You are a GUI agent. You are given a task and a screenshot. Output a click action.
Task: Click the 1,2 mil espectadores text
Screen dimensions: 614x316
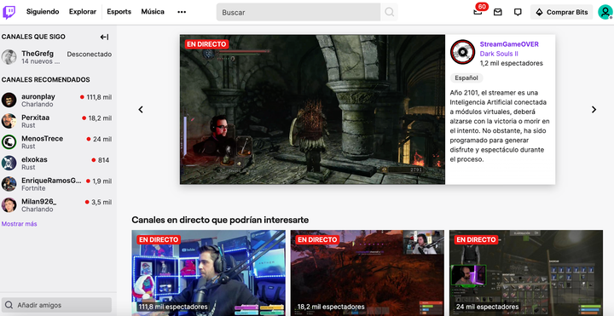(x=511, y=63)
